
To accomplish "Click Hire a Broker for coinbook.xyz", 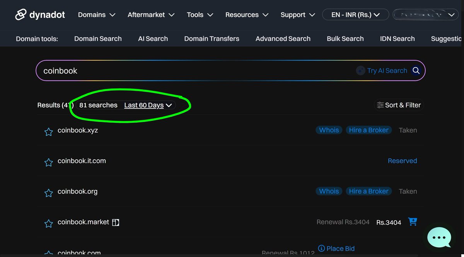I will point(368,130).
